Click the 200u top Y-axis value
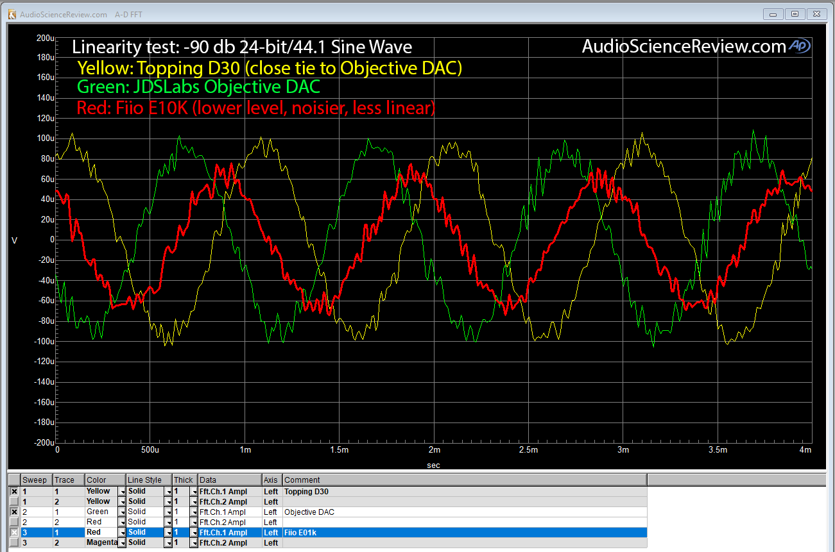 (x=45, y=38)
